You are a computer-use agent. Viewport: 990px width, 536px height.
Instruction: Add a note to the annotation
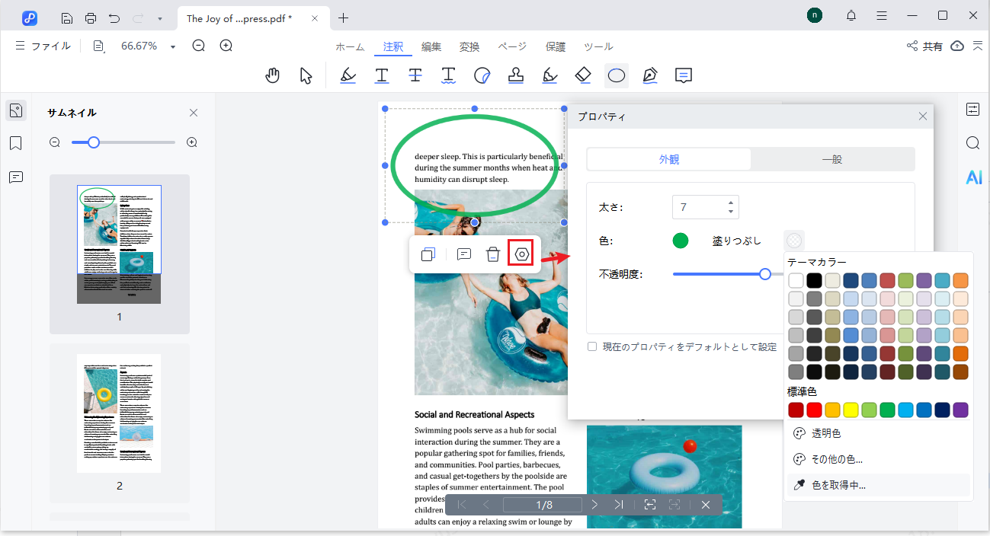(463, 254)
